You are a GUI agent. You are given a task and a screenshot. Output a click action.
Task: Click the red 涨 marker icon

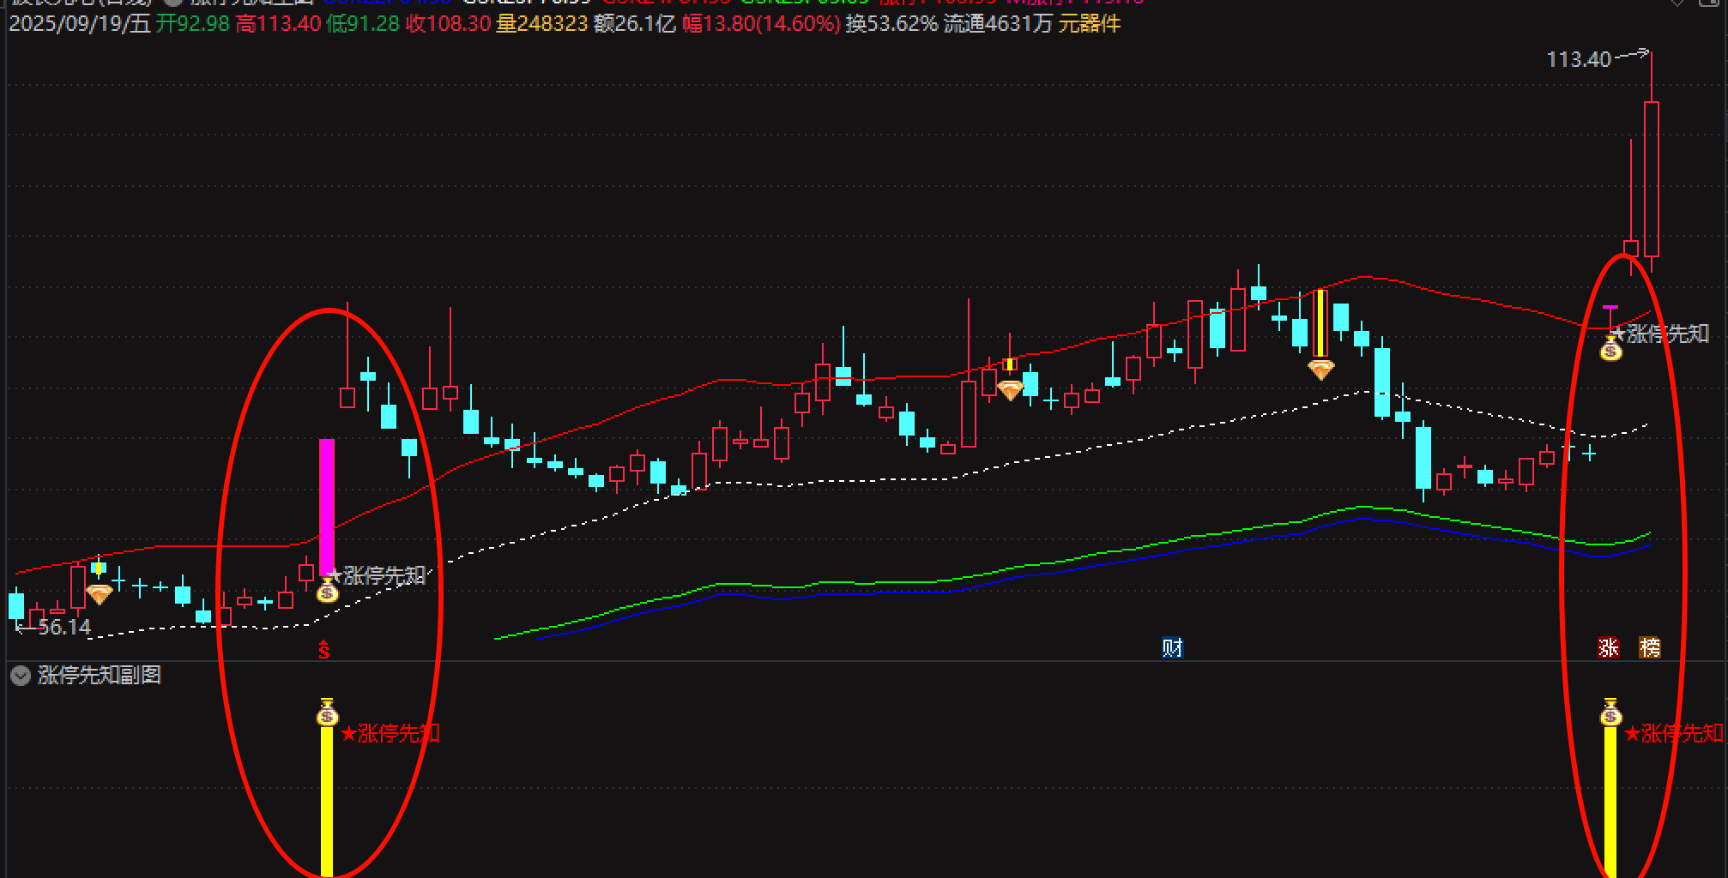[x=1609, y=648]
